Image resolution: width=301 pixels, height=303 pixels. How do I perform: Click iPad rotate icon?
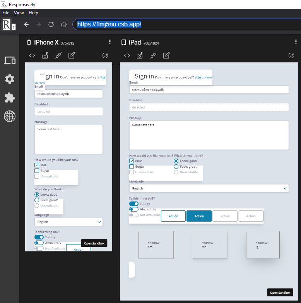pos(291,55)
